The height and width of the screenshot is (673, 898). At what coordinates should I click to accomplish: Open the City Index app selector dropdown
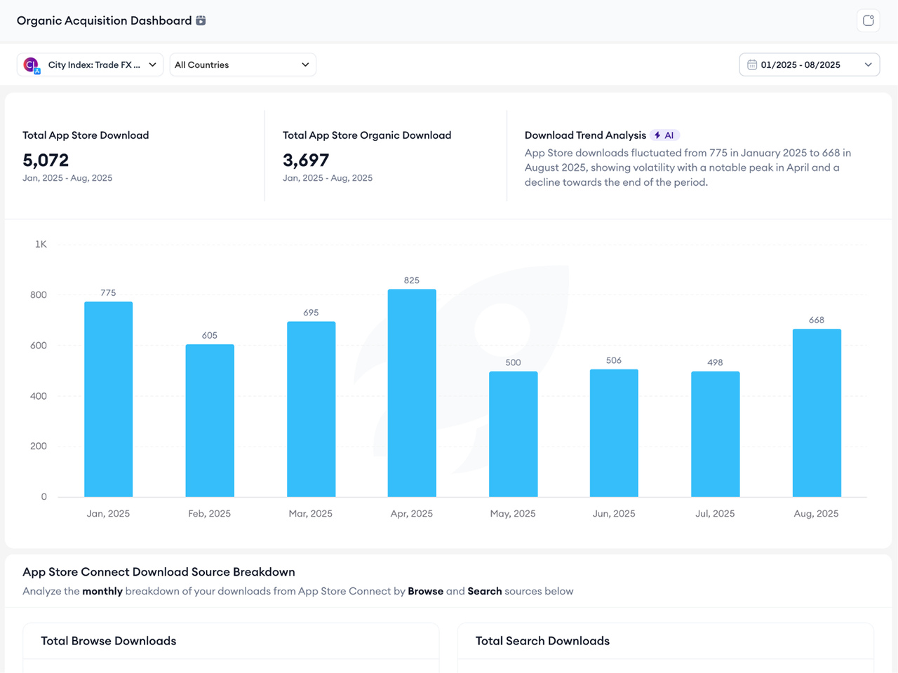pos(90,64)
